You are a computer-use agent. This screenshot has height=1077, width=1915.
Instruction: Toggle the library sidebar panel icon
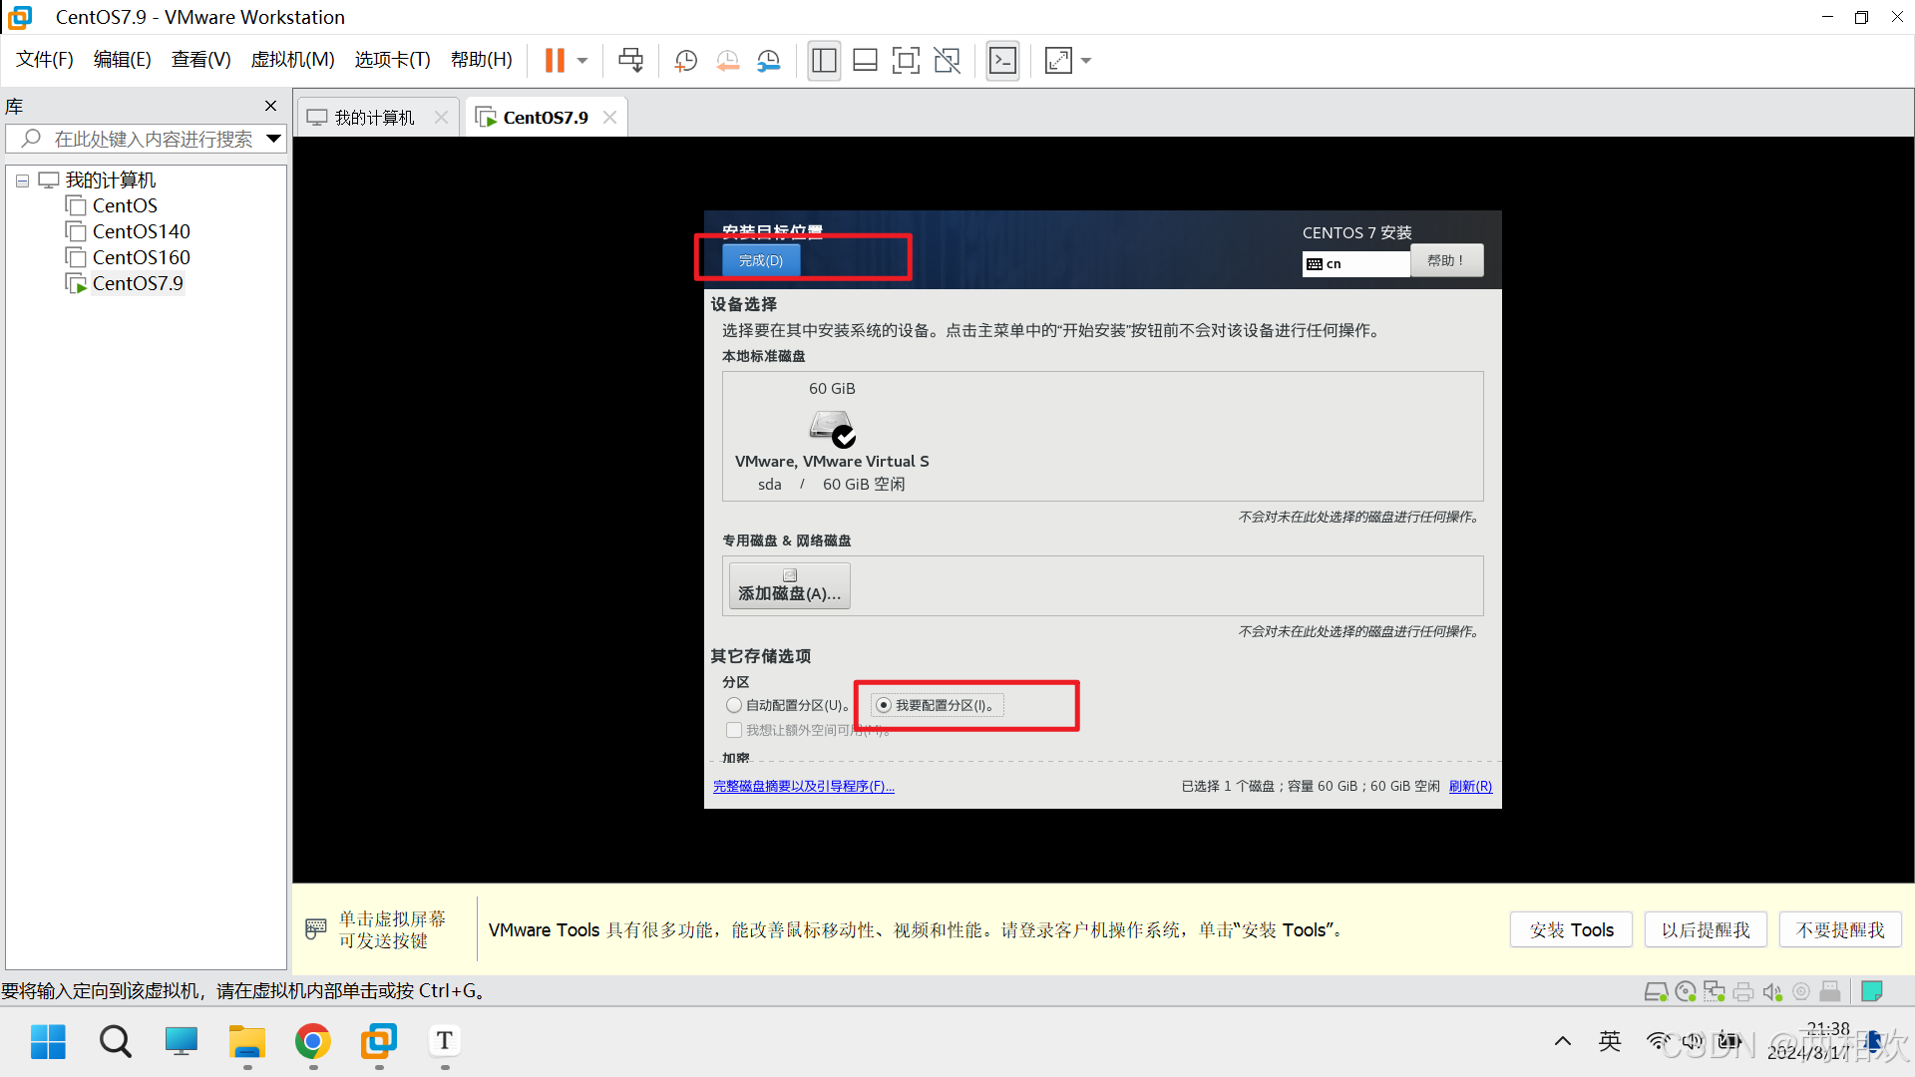[x=824, y=61]
